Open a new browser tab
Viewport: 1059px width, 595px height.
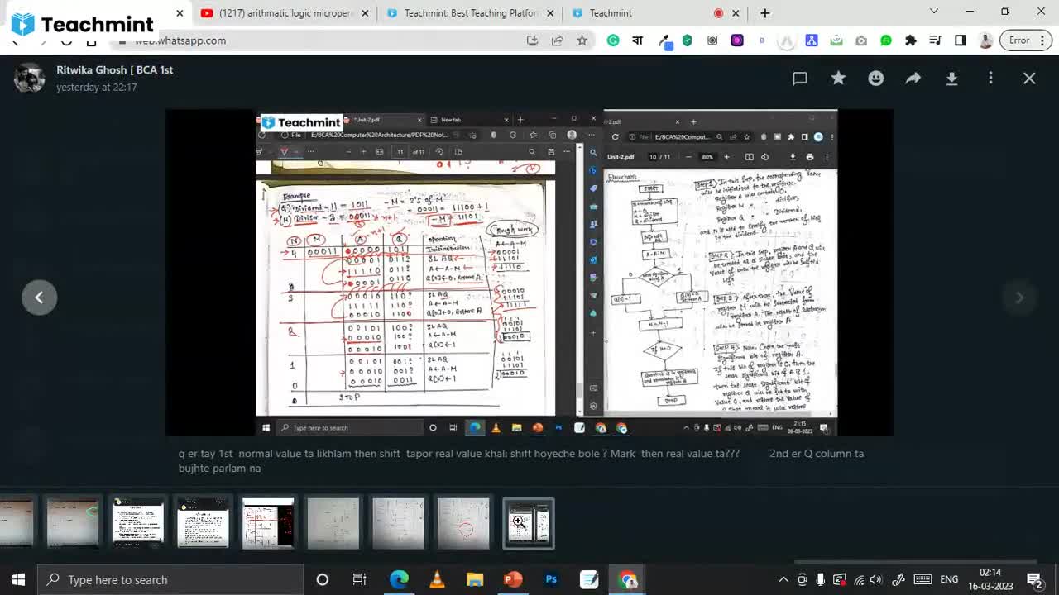[764, 13]
